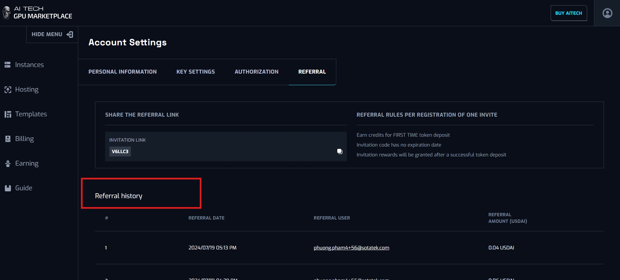Select the Authorization tab
This screenshot has height=280, width=620.
pos(256,72)
